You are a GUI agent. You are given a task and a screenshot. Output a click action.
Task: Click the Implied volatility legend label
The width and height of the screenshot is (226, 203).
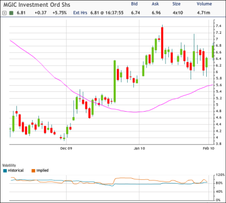click(42, 170)
